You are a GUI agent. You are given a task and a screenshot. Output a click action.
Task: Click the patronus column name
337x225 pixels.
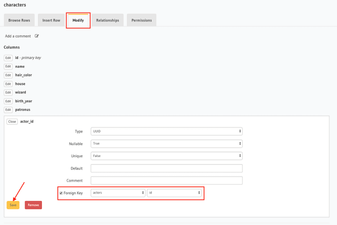coord(23,110)
